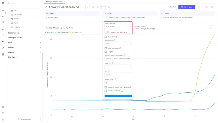The width and height of the screenshot is (218, 123).
Task: Click the group by hour setting
Action: tap(67, 28)
